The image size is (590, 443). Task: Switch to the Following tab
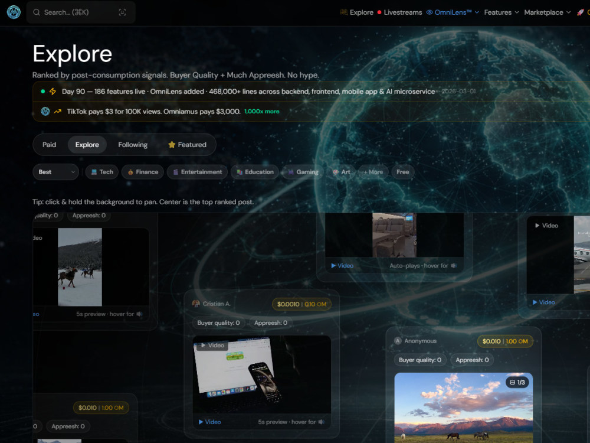coord(133,145)
